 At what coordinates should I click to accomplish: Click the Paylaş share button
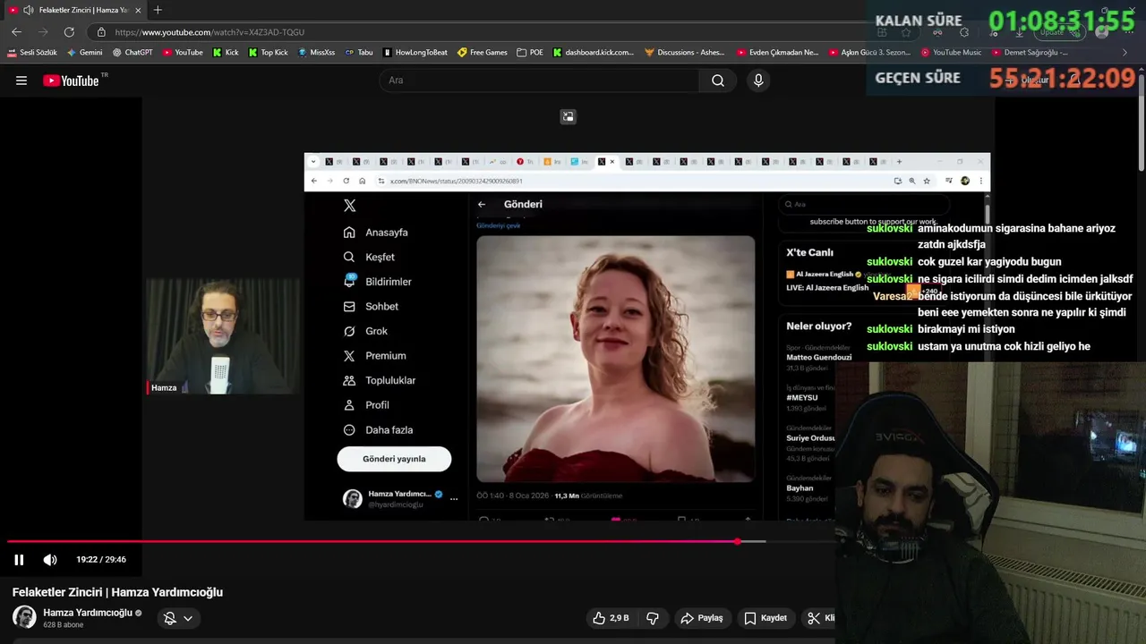(702, 618)
